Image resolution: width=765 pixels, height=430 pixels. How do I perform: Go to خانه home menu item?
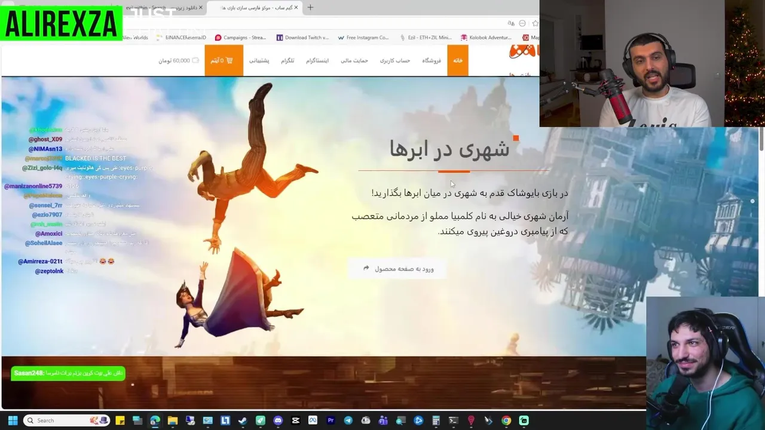point(458,60)
